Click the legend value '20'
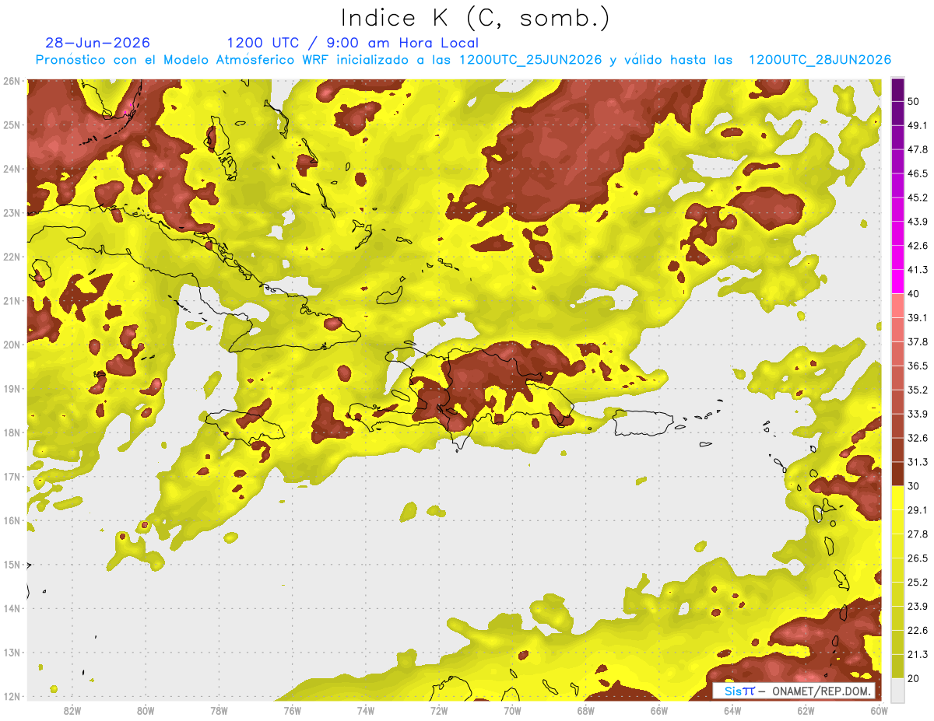The height and width of the screenshot is (721, 934). coord(914,678)
